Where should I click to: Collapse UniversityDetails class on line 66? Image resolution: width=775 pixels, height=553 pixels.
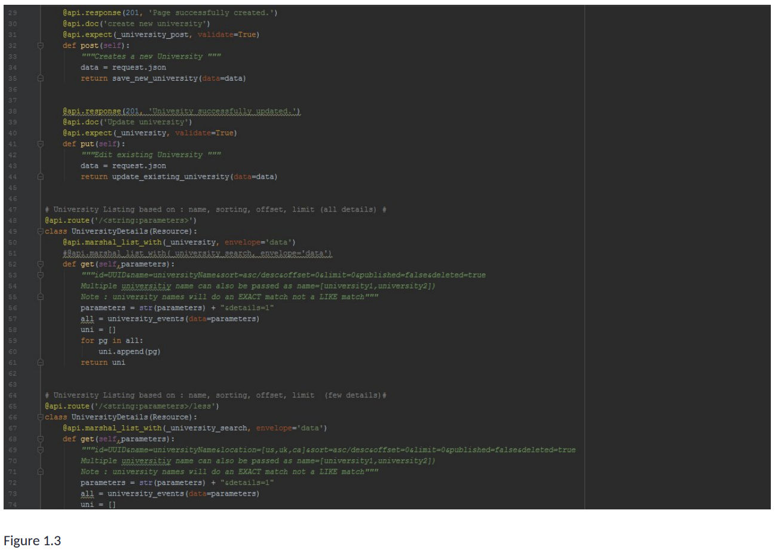41,417
